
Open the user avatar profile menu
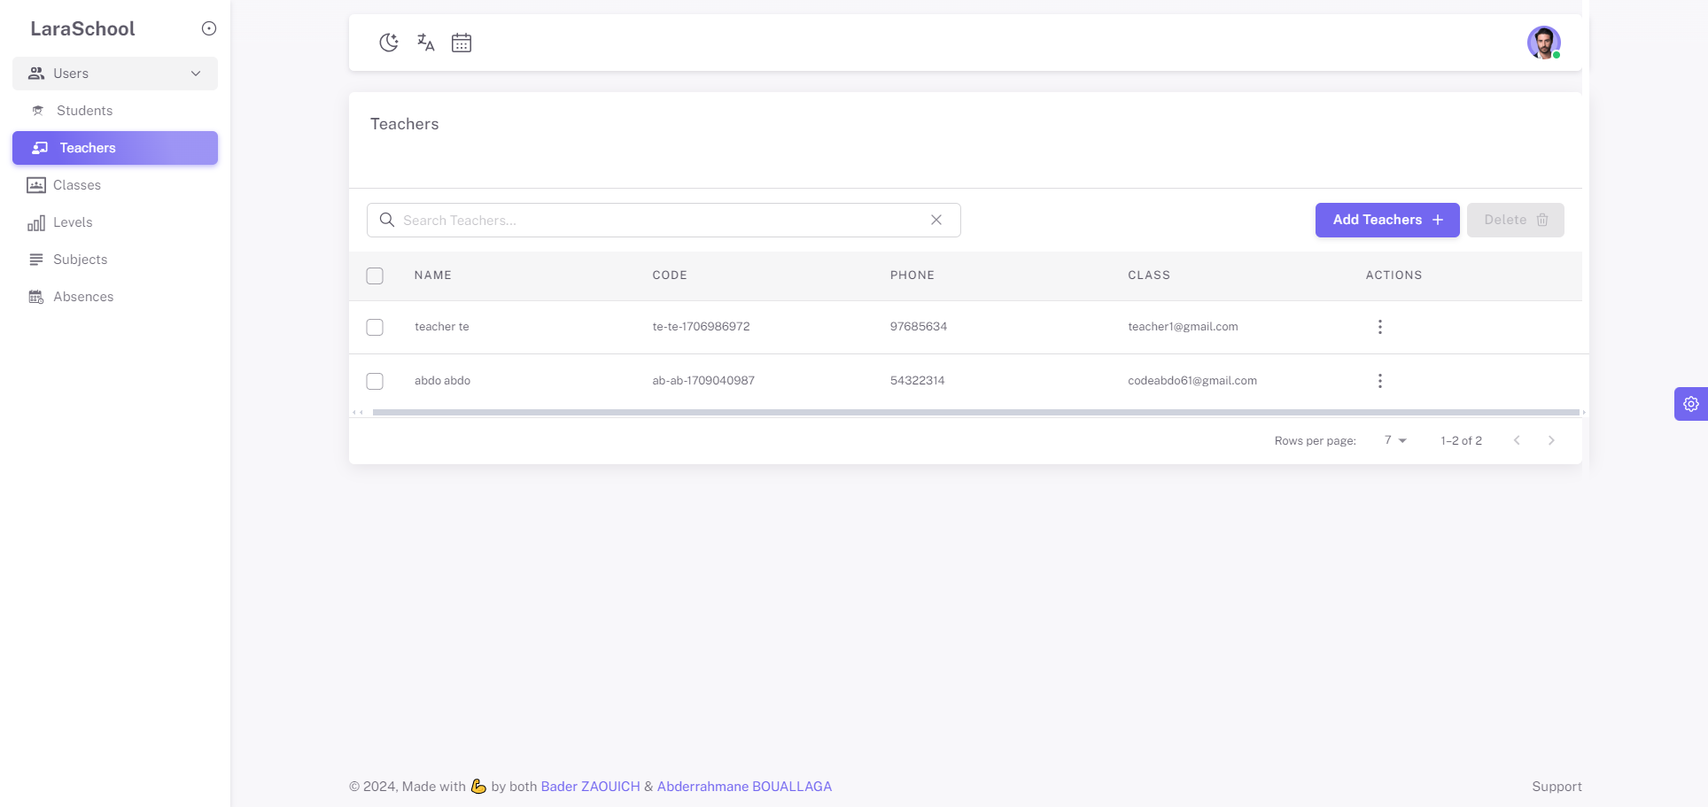click(1543, 43)
